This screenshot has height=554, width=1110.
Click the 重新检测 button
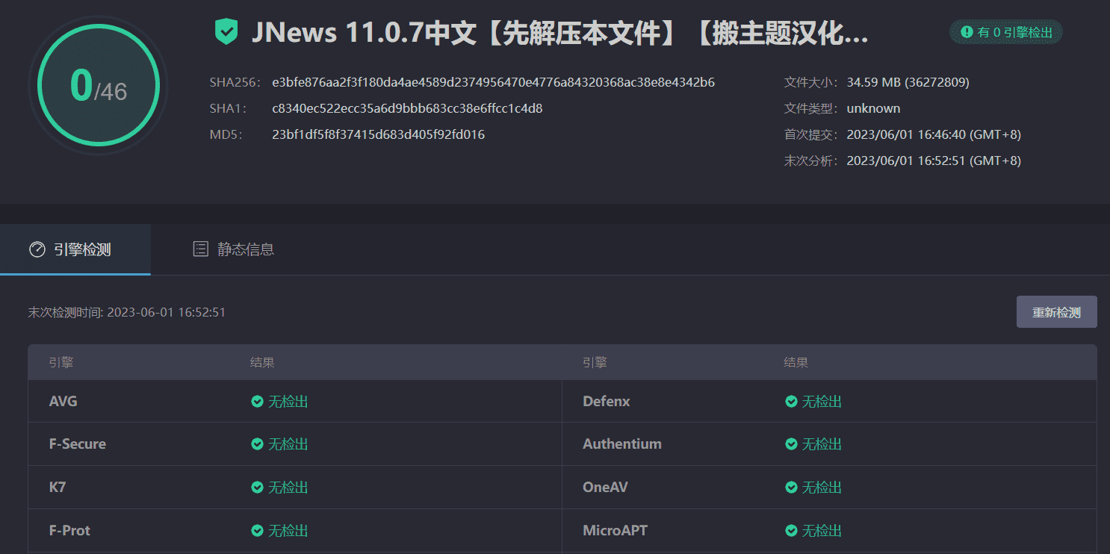click(x=1056, y=312)
